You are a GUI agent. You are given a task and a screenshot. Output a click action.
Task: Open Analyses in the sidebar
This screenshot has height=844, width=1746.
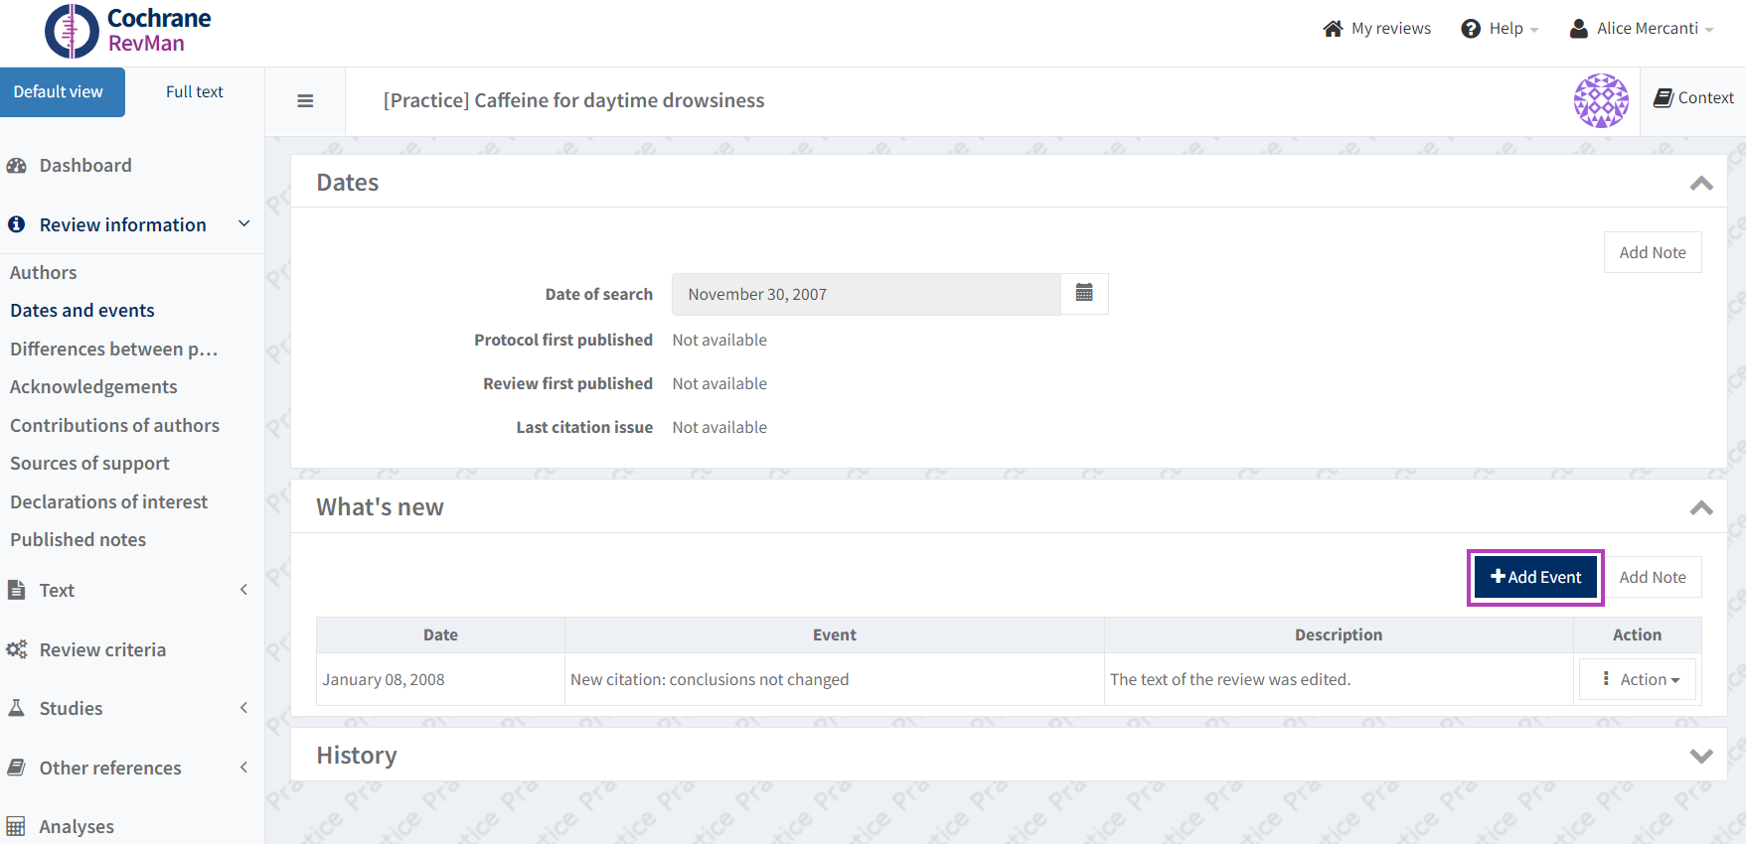pyautogui.click(x=77, y=826)
